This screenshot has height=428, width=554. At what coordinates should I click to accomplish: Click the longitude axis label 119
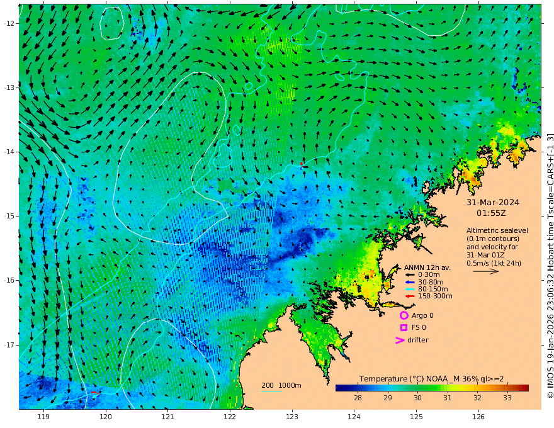pyautogui.click(x=43, y=417)
